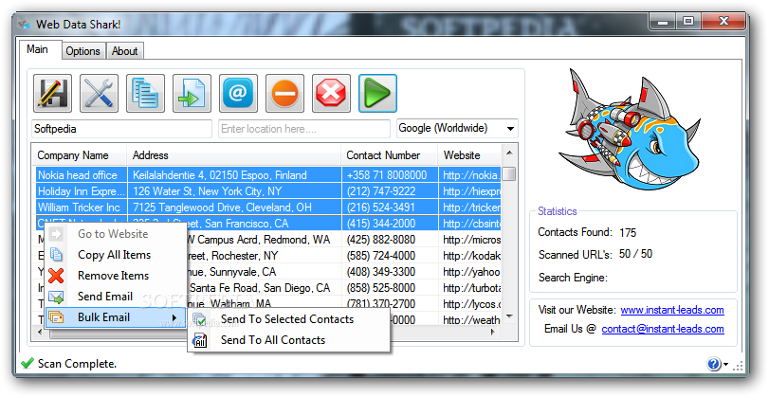Click the copy documents toolbar icon
769x397 pixels.
(145, 93)
